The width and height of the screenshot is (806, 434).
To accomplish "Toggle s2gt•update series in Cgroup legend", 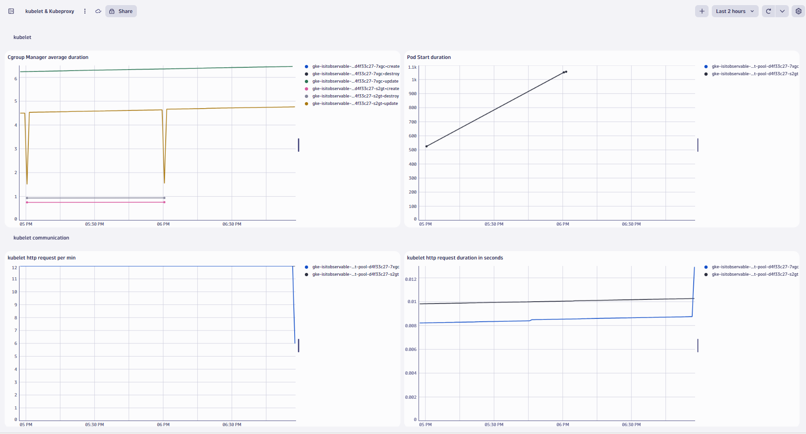I will tap(352, 104).
